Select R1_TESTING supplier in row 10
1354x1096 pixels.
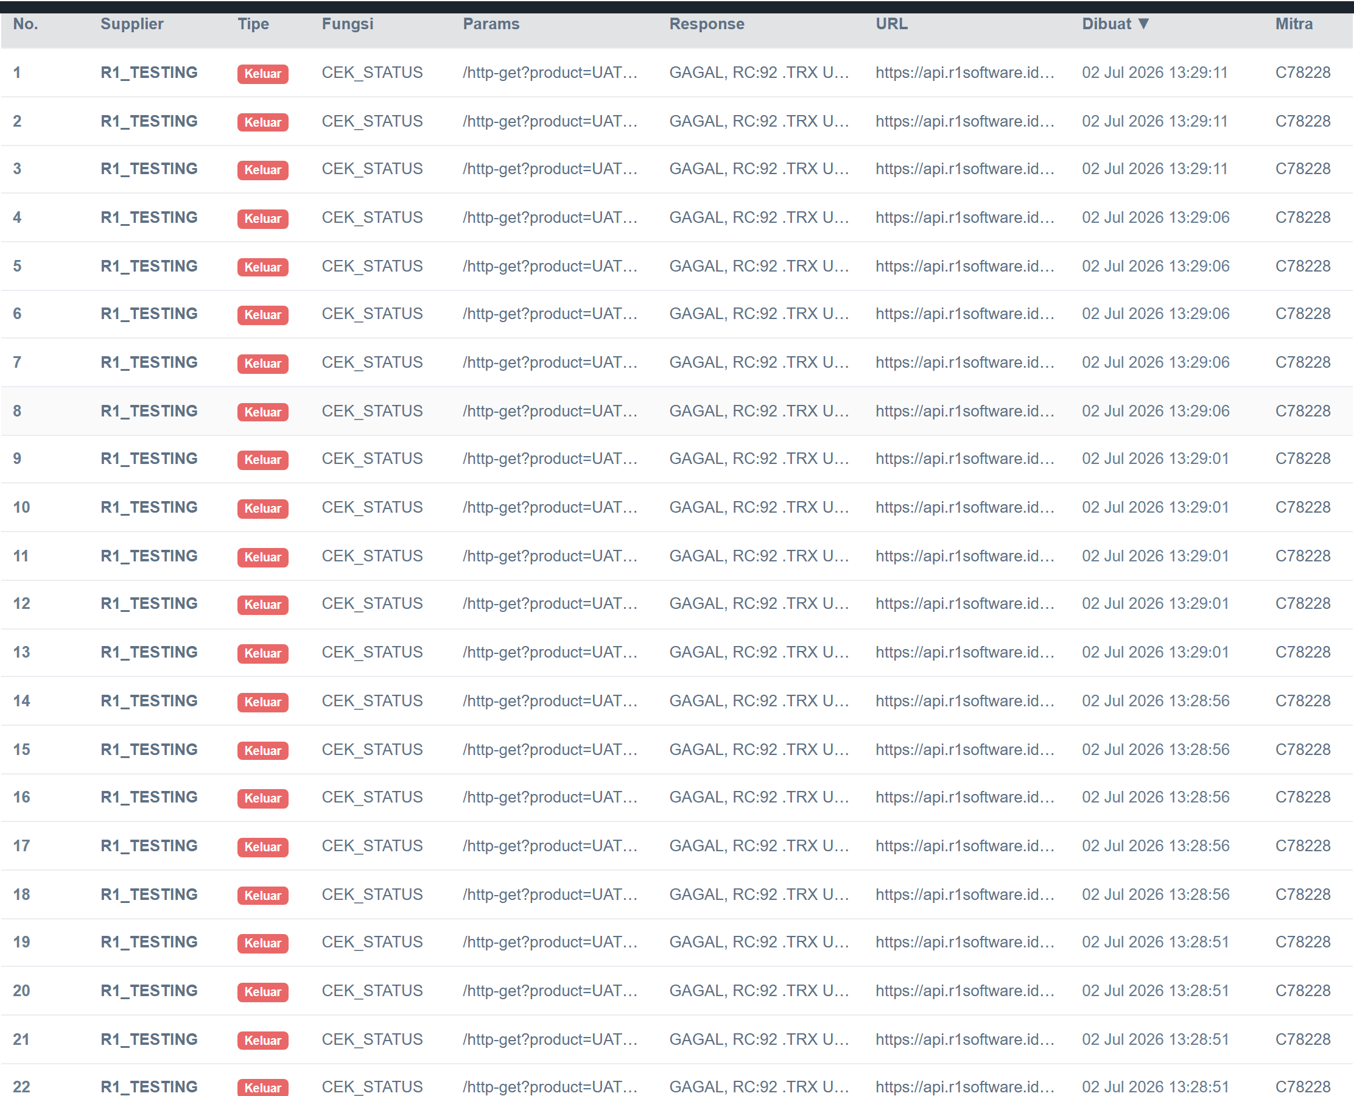(149, 508)
